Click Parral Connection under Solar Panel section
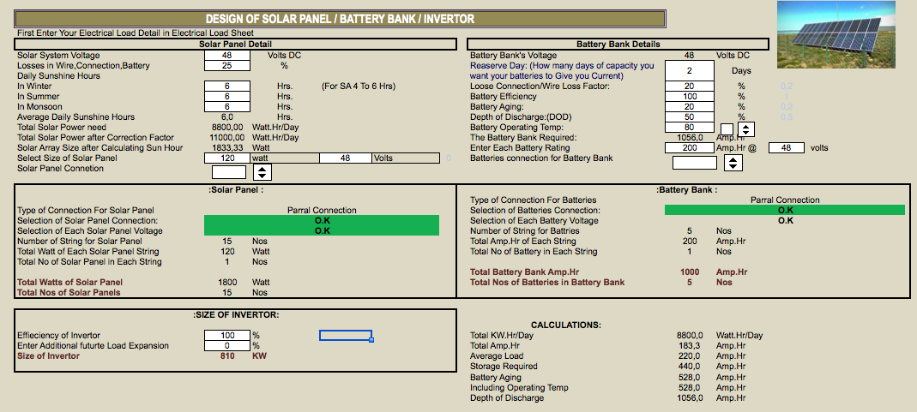Viewport: 917px width, 412px height. (322, 210)
